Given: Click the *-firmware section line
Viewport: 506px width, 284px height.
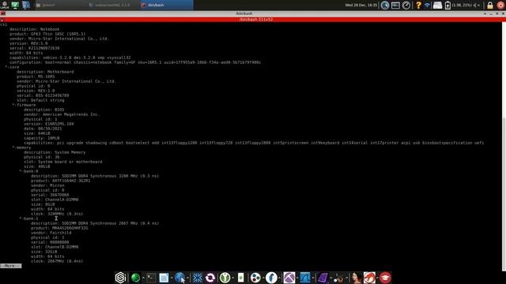Looking at the screenshot, I should [25, 105].
